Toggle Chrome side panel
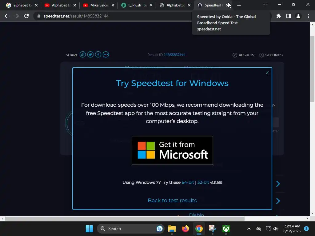 tap(289, 16)
